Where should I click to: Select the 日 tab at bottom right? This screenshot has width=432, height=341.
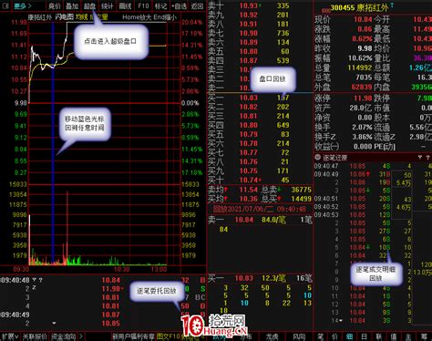364,336
